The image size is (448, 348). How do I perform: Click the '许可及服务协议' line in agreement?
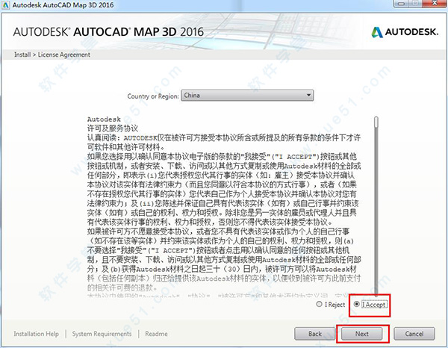(x=113, y=128)
